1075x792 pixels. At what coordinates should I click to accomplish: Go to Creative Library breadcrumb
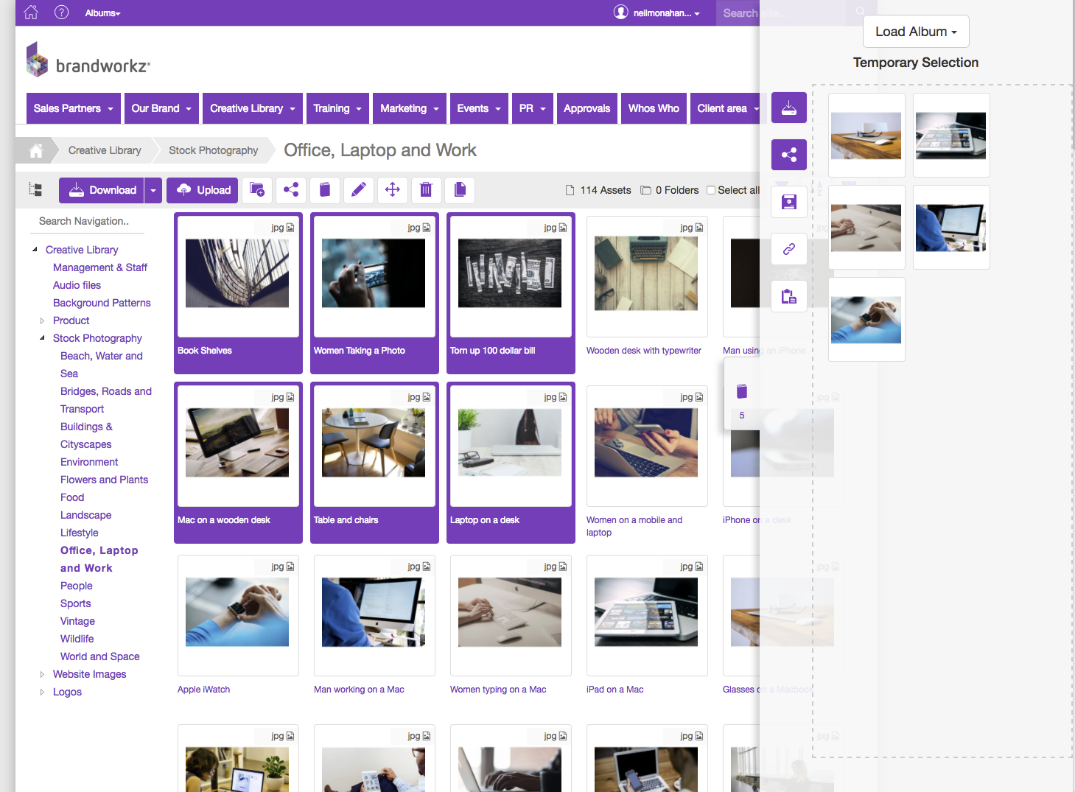105,150
